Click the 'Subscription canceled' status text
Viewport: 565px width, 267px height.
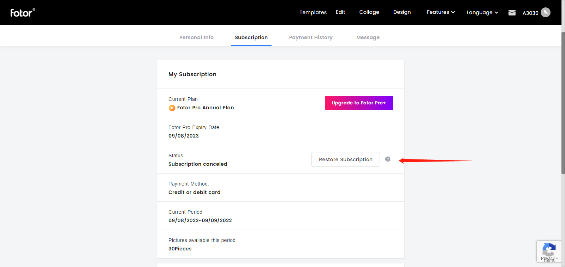(198, 164)
